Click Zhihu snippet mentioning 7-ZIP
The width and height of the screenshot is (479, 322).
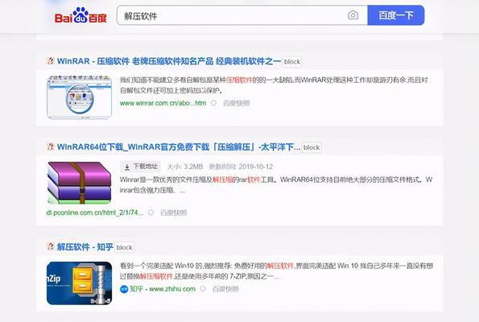(276, 271)
